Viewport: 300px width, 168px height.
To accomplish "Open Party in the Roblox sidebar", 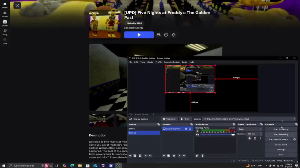I will pos(5,33).
